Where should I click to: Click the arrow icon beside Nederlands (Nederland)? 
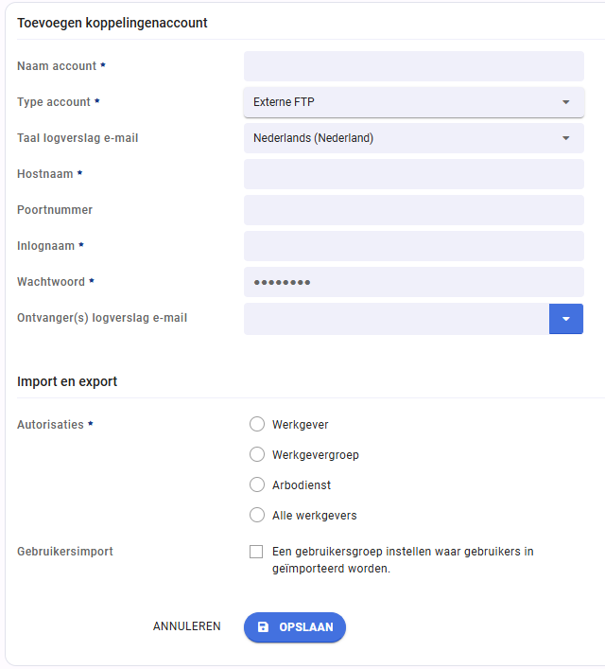(566, 138)
